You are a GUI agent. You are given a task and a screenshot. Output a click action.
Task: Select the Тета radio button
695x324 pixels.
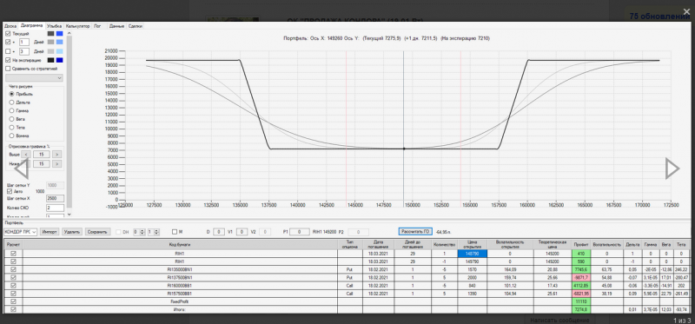[12, 127]
